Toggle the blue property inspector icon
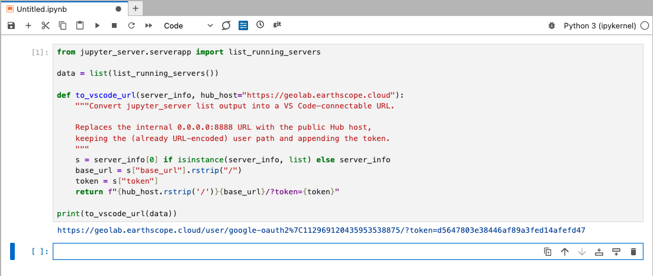The width and height of the screenshot is (653, 276). (x=243, y=26)
